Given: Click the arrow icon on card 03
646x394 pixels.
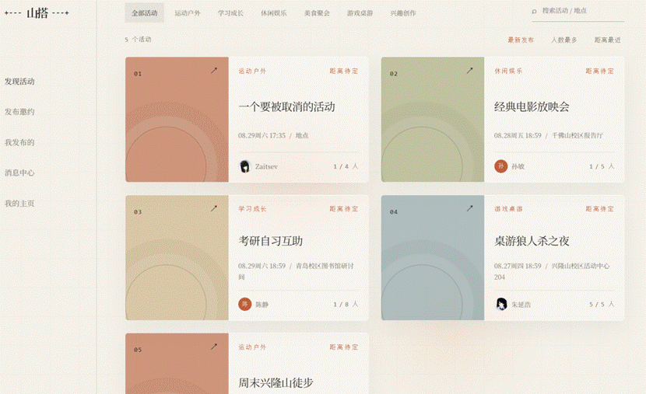Looking at the screenshot, I should point(214,208).
